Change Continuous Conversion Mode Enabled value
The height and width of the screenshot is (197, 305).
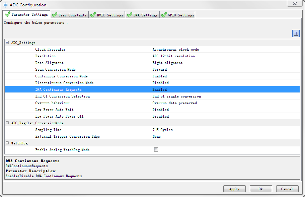226,76
